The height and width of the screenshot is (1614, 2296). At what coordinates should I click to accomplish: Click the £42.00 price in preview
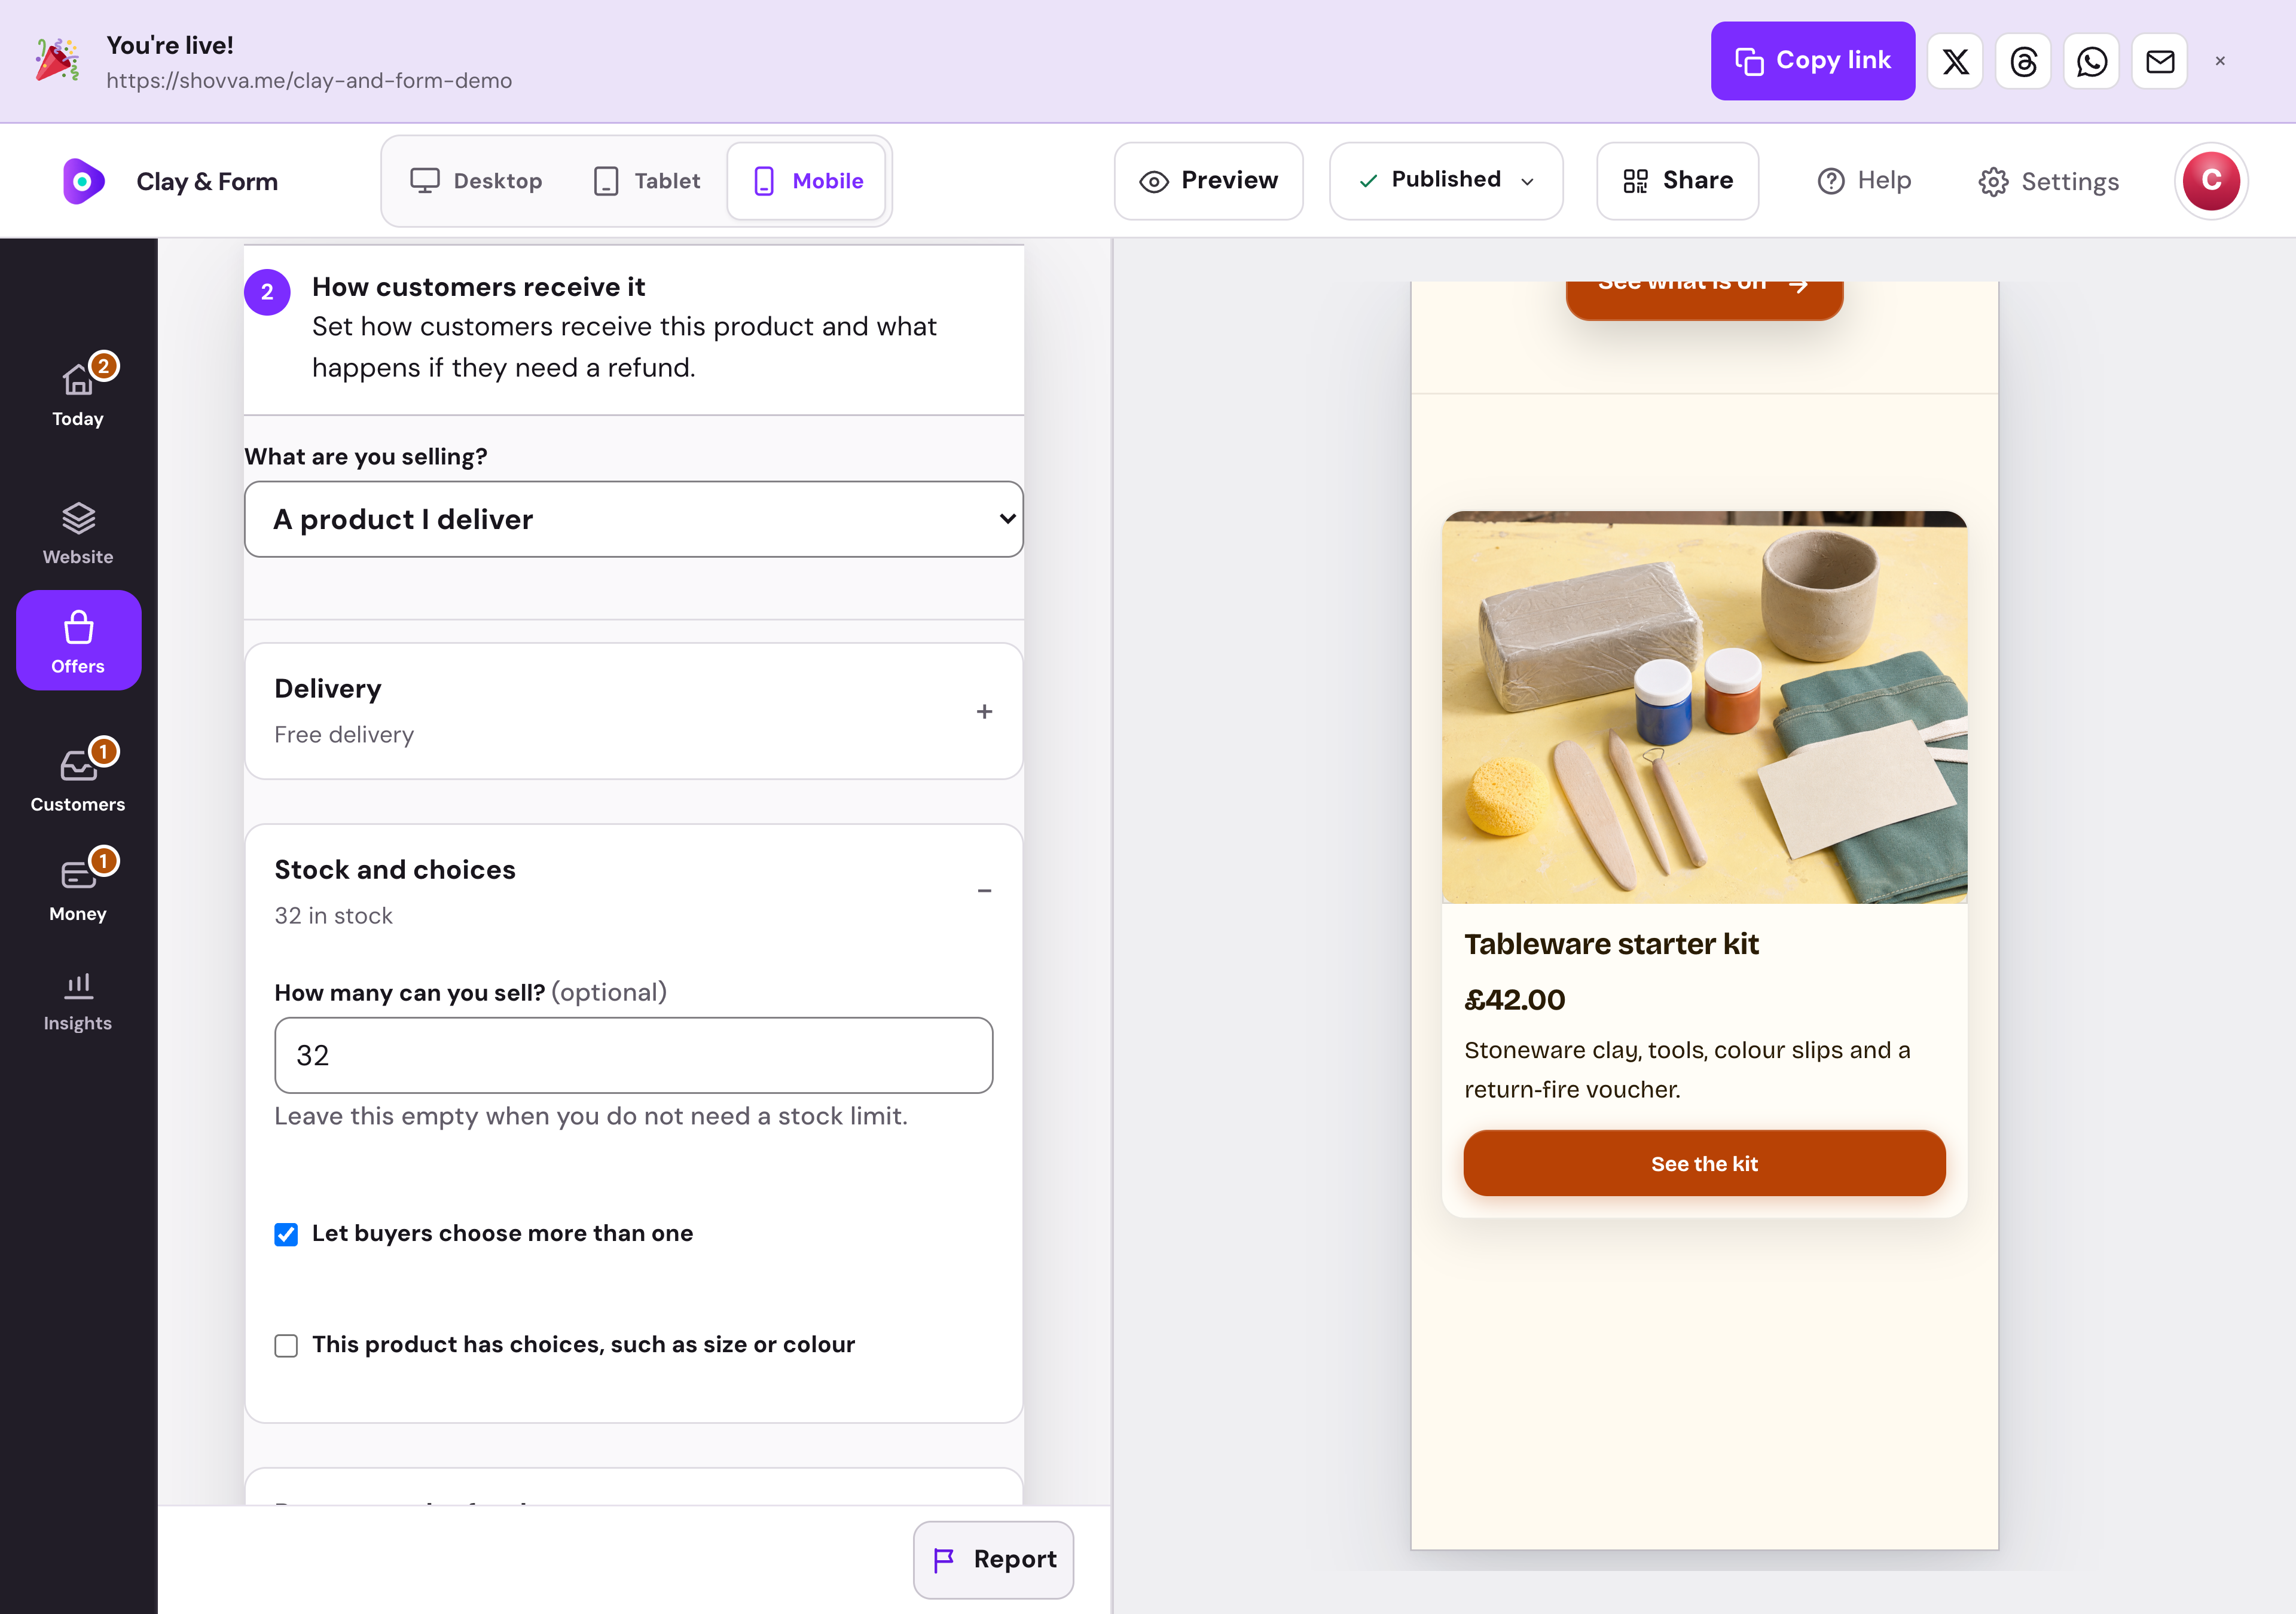click(x=1515, y=1000)
